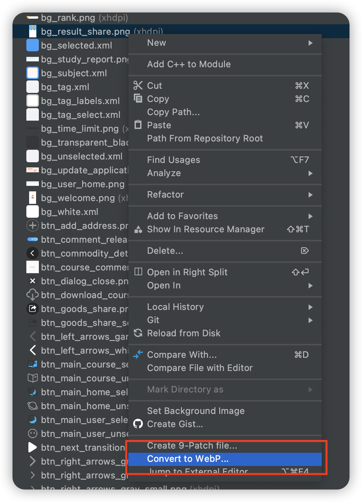Click the Reload from Disk icon

(x=138, y=333)
